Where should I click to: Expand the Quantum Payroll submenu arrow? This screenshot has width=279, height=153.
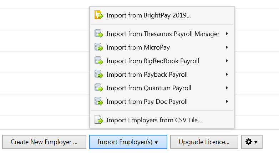point(227,88)
